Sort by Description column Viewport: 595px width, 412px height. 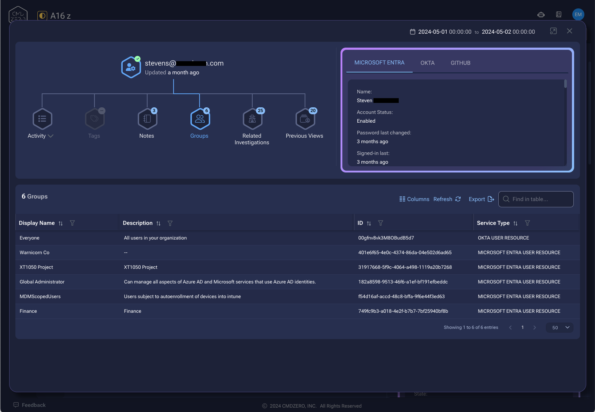[x=158, y=223]
